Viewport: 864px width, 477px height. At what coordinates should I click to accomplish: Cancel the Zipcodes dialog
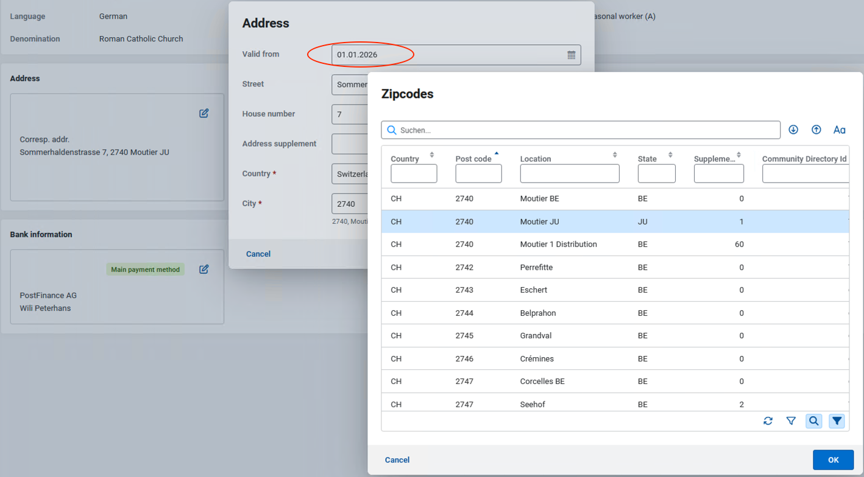pyautogui.click(x=397, y=460)
